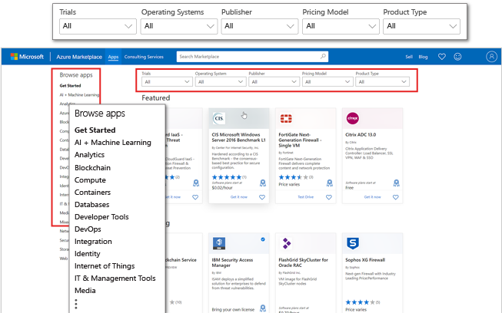This screenshot has width=502, height=313.
Task: Click the FlashGrid logo on SkyCluster card
Action: pyautogui.click(x=286, y=243)
